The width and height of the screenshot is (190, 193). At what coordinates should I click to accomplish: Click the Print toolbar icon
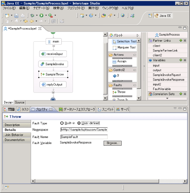tap(23, 16)
